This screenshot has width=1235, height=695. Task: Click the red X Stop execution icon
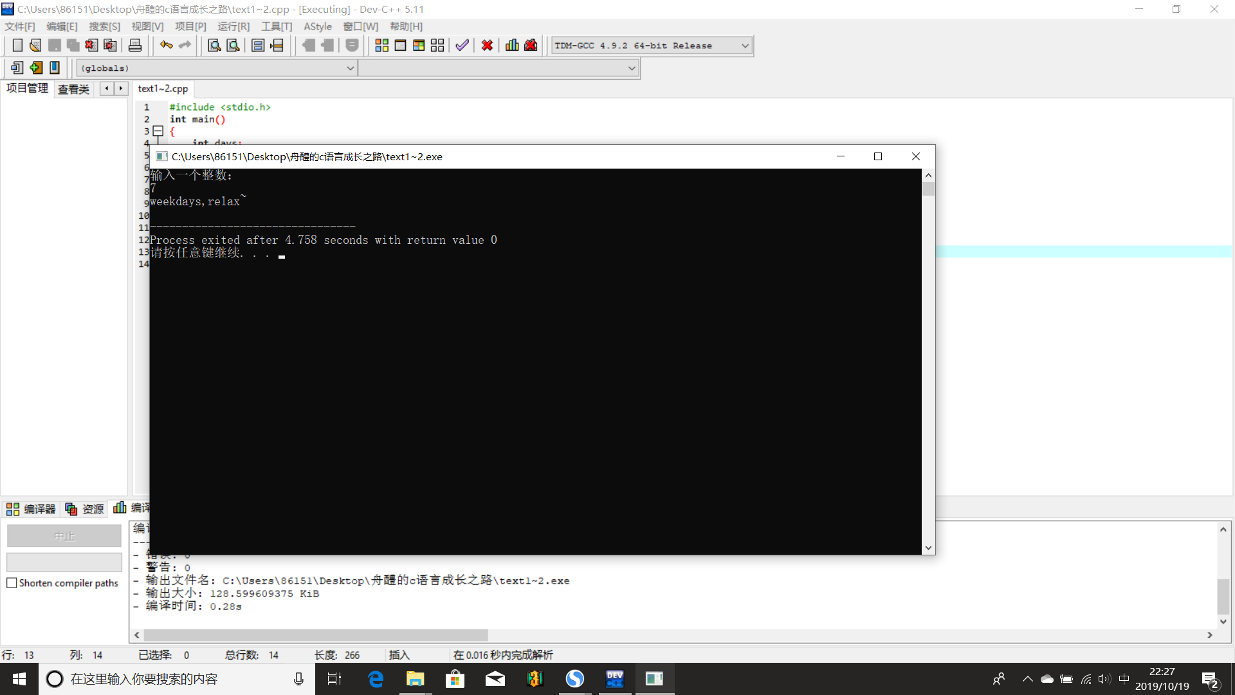(487, 45)
